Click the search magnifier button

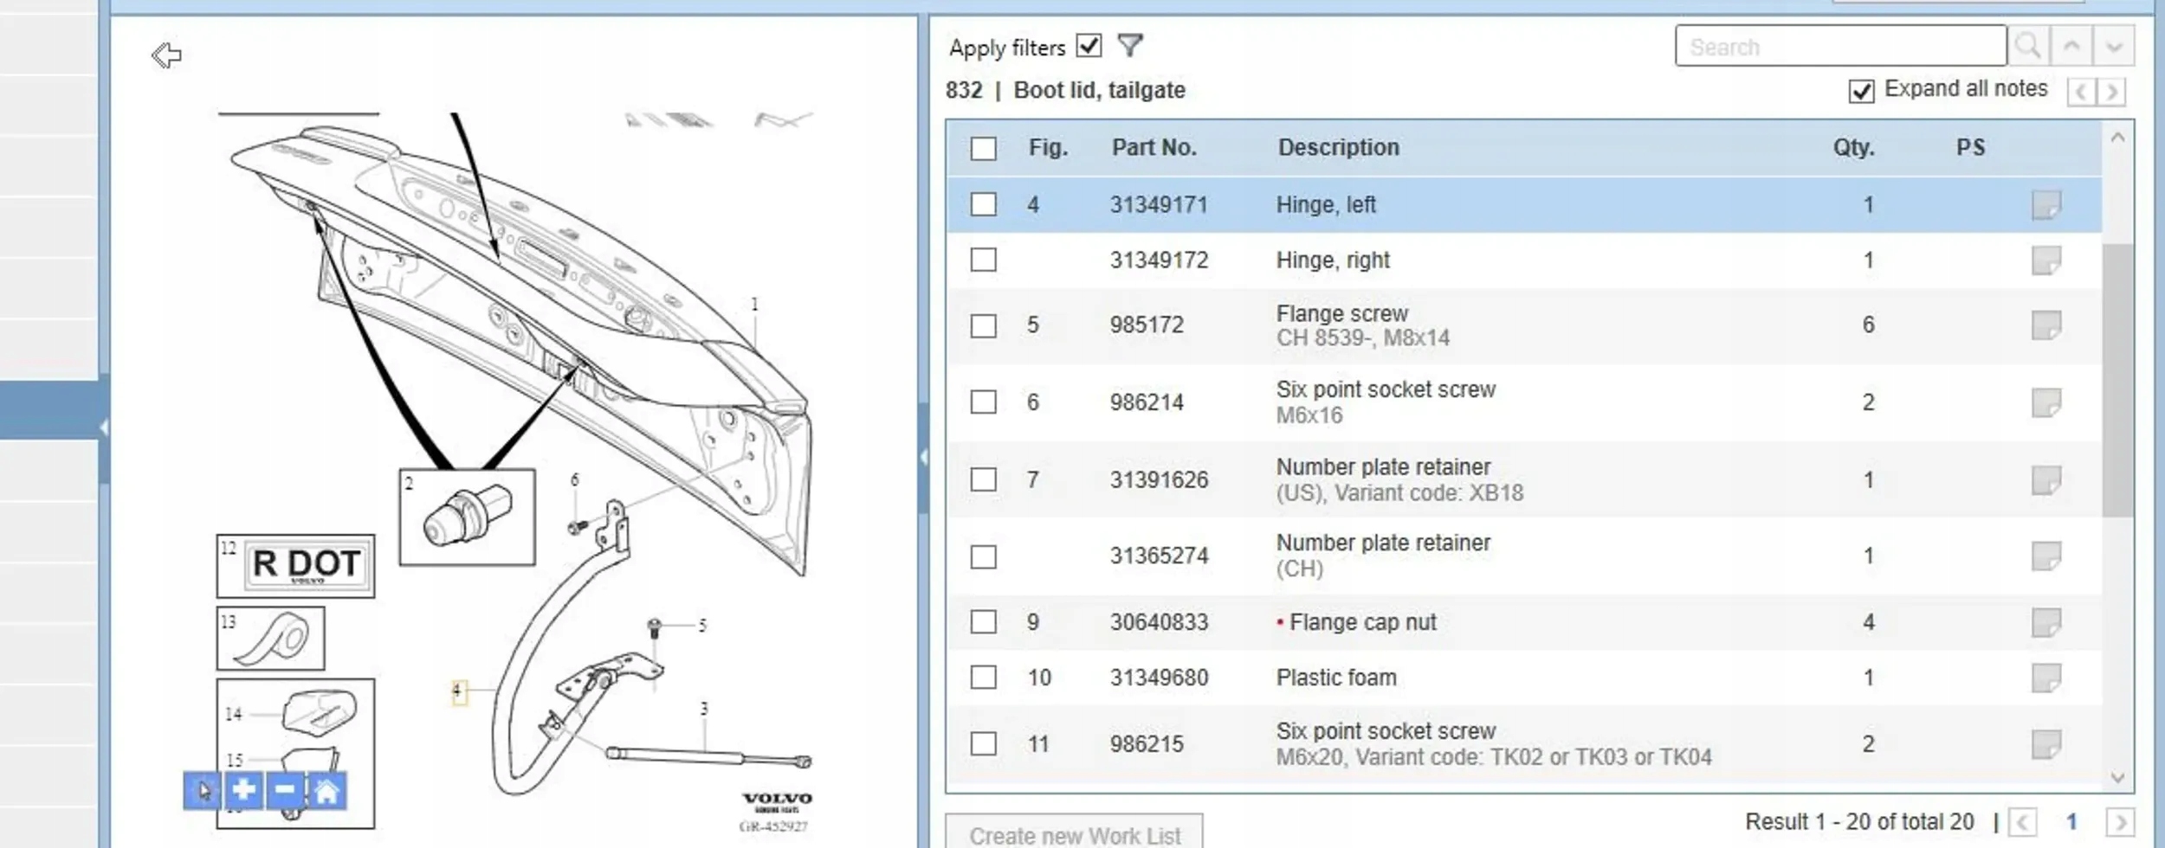point(2028,46)
